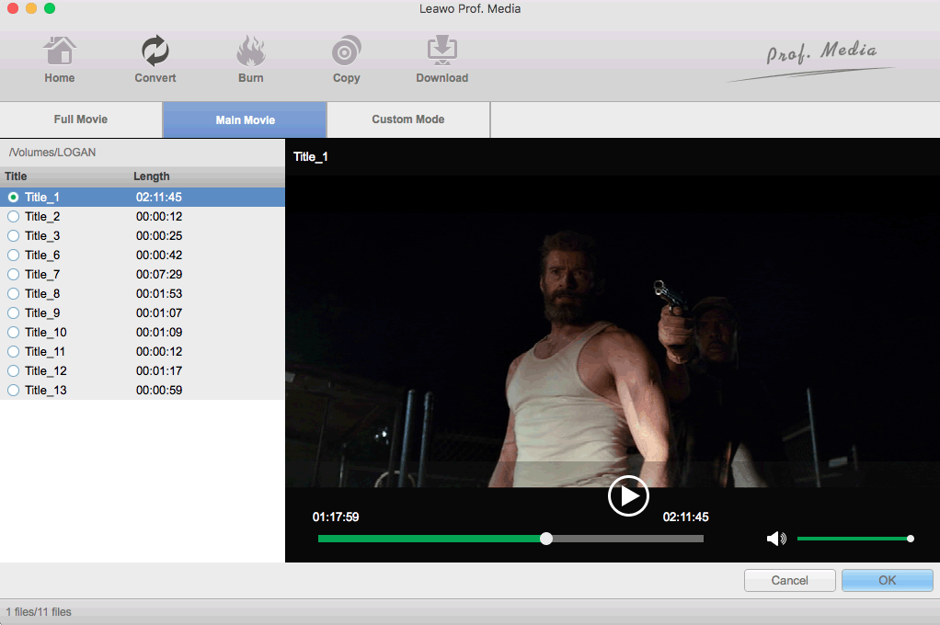Select the Title_2 radio button
The height and width of the screenshot is (625, 940).
click(13, 216)
